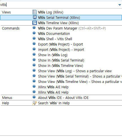
Task: Open Vitis Timeline View (Xilinx)
Action: (x=58, y=23)
